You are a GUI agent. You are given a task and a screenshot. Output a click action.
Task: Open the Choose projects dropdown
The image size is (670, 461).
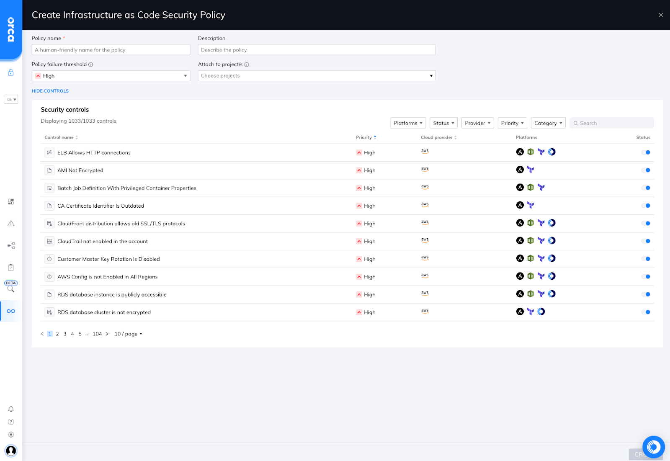[316, 76]
